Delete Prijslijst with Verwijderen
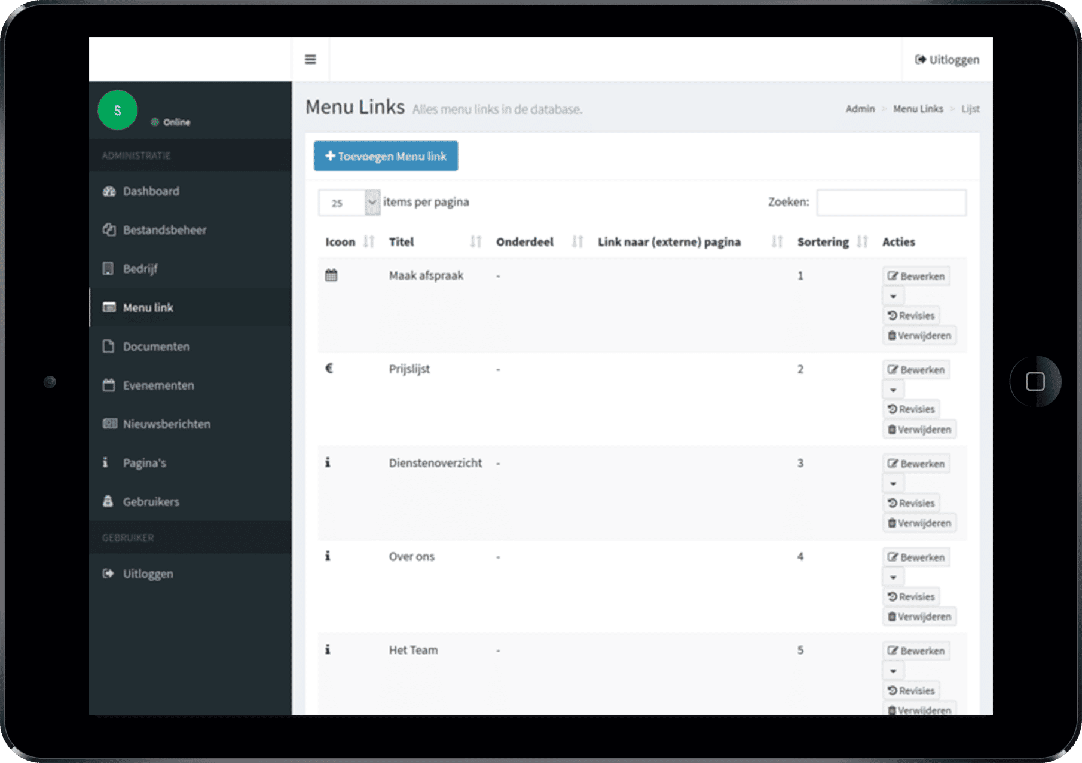The height and width of the screenshot is (763, 1082). tap(919, 430)
